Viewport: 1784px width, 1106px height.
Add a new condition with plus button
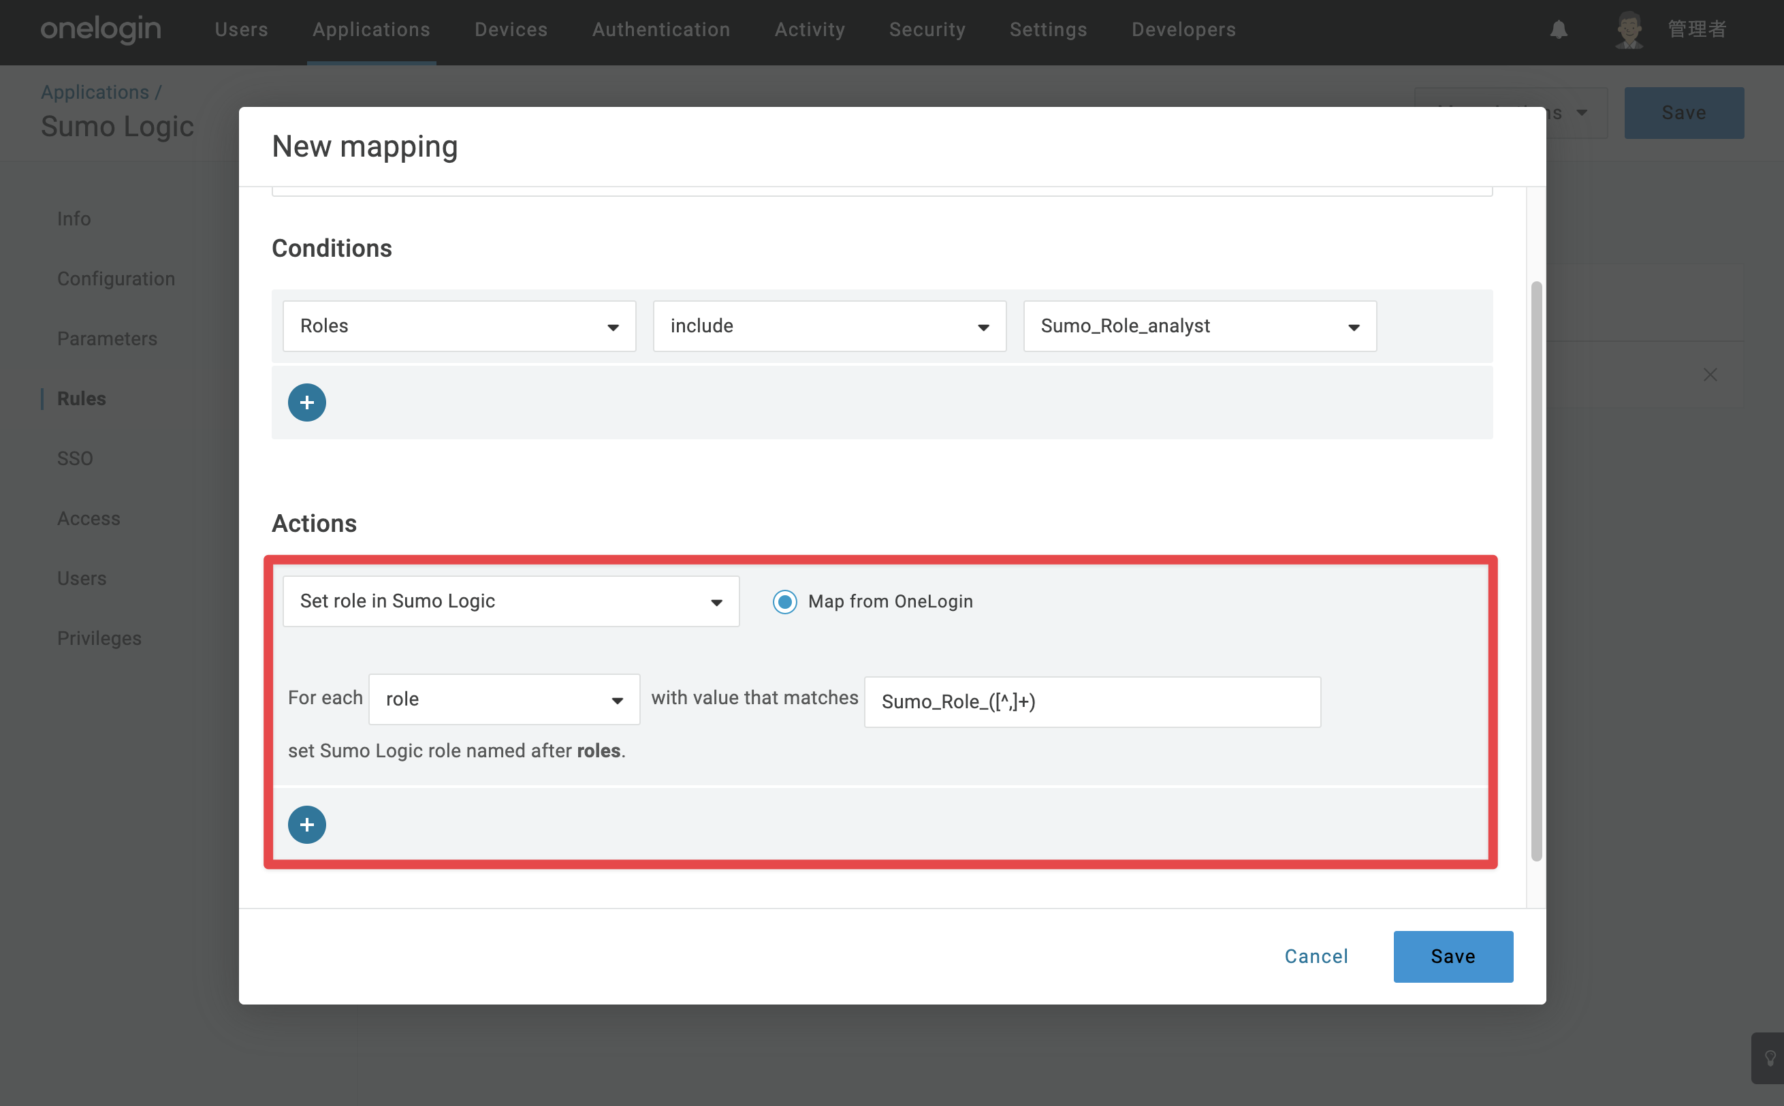click(307, 402)
